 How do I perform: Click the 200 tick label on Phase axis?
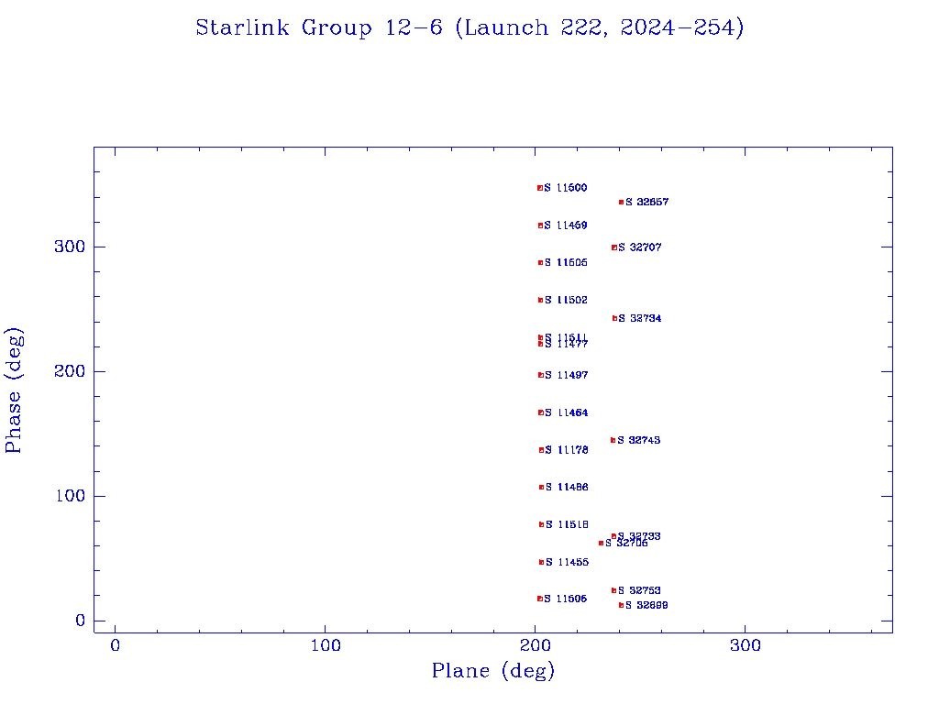(x=70, y=371)
